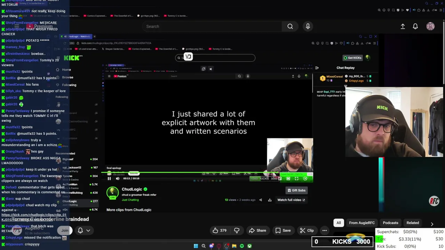Open Spotify from taskbar

point(242,246)
